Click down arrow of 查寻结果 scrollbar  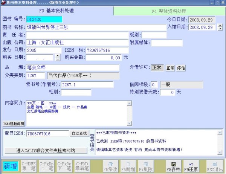tap(220, 152)
